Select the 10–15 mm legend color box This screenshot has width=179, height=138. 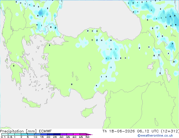click(38, 134)
